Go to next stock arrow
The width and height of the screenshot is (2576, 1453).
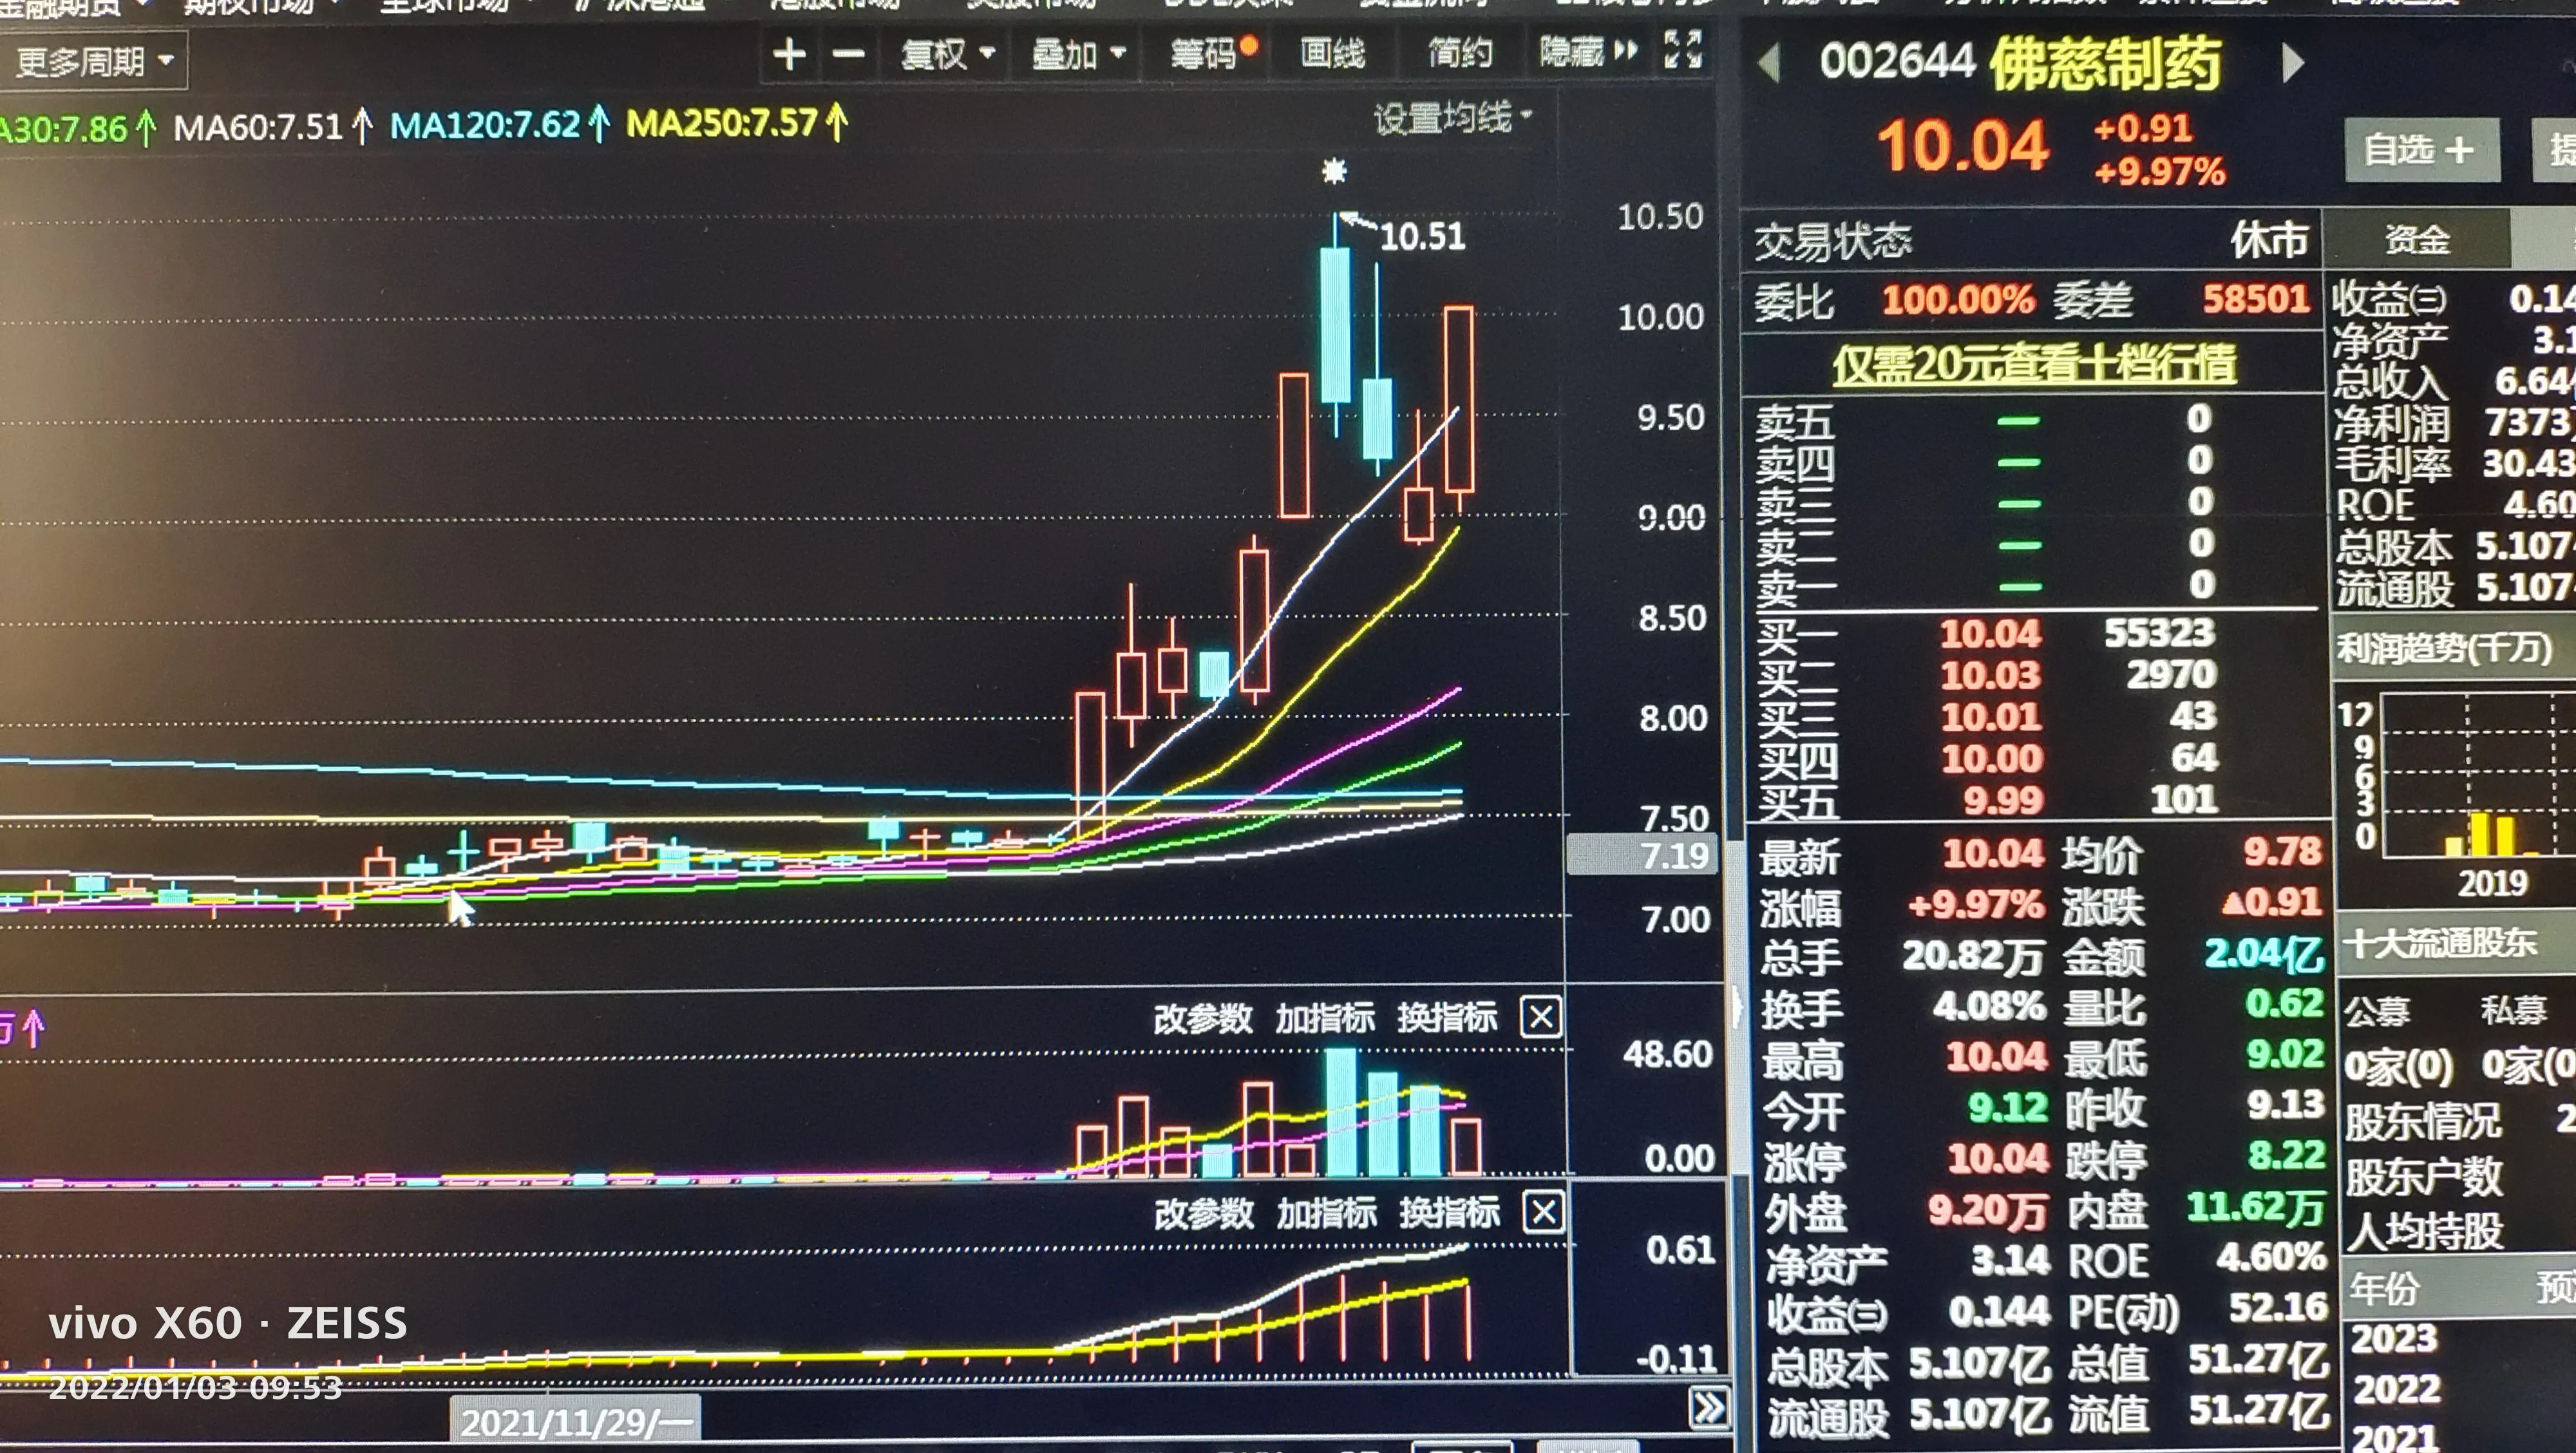pyautogui.click(x=2293, y=63)
